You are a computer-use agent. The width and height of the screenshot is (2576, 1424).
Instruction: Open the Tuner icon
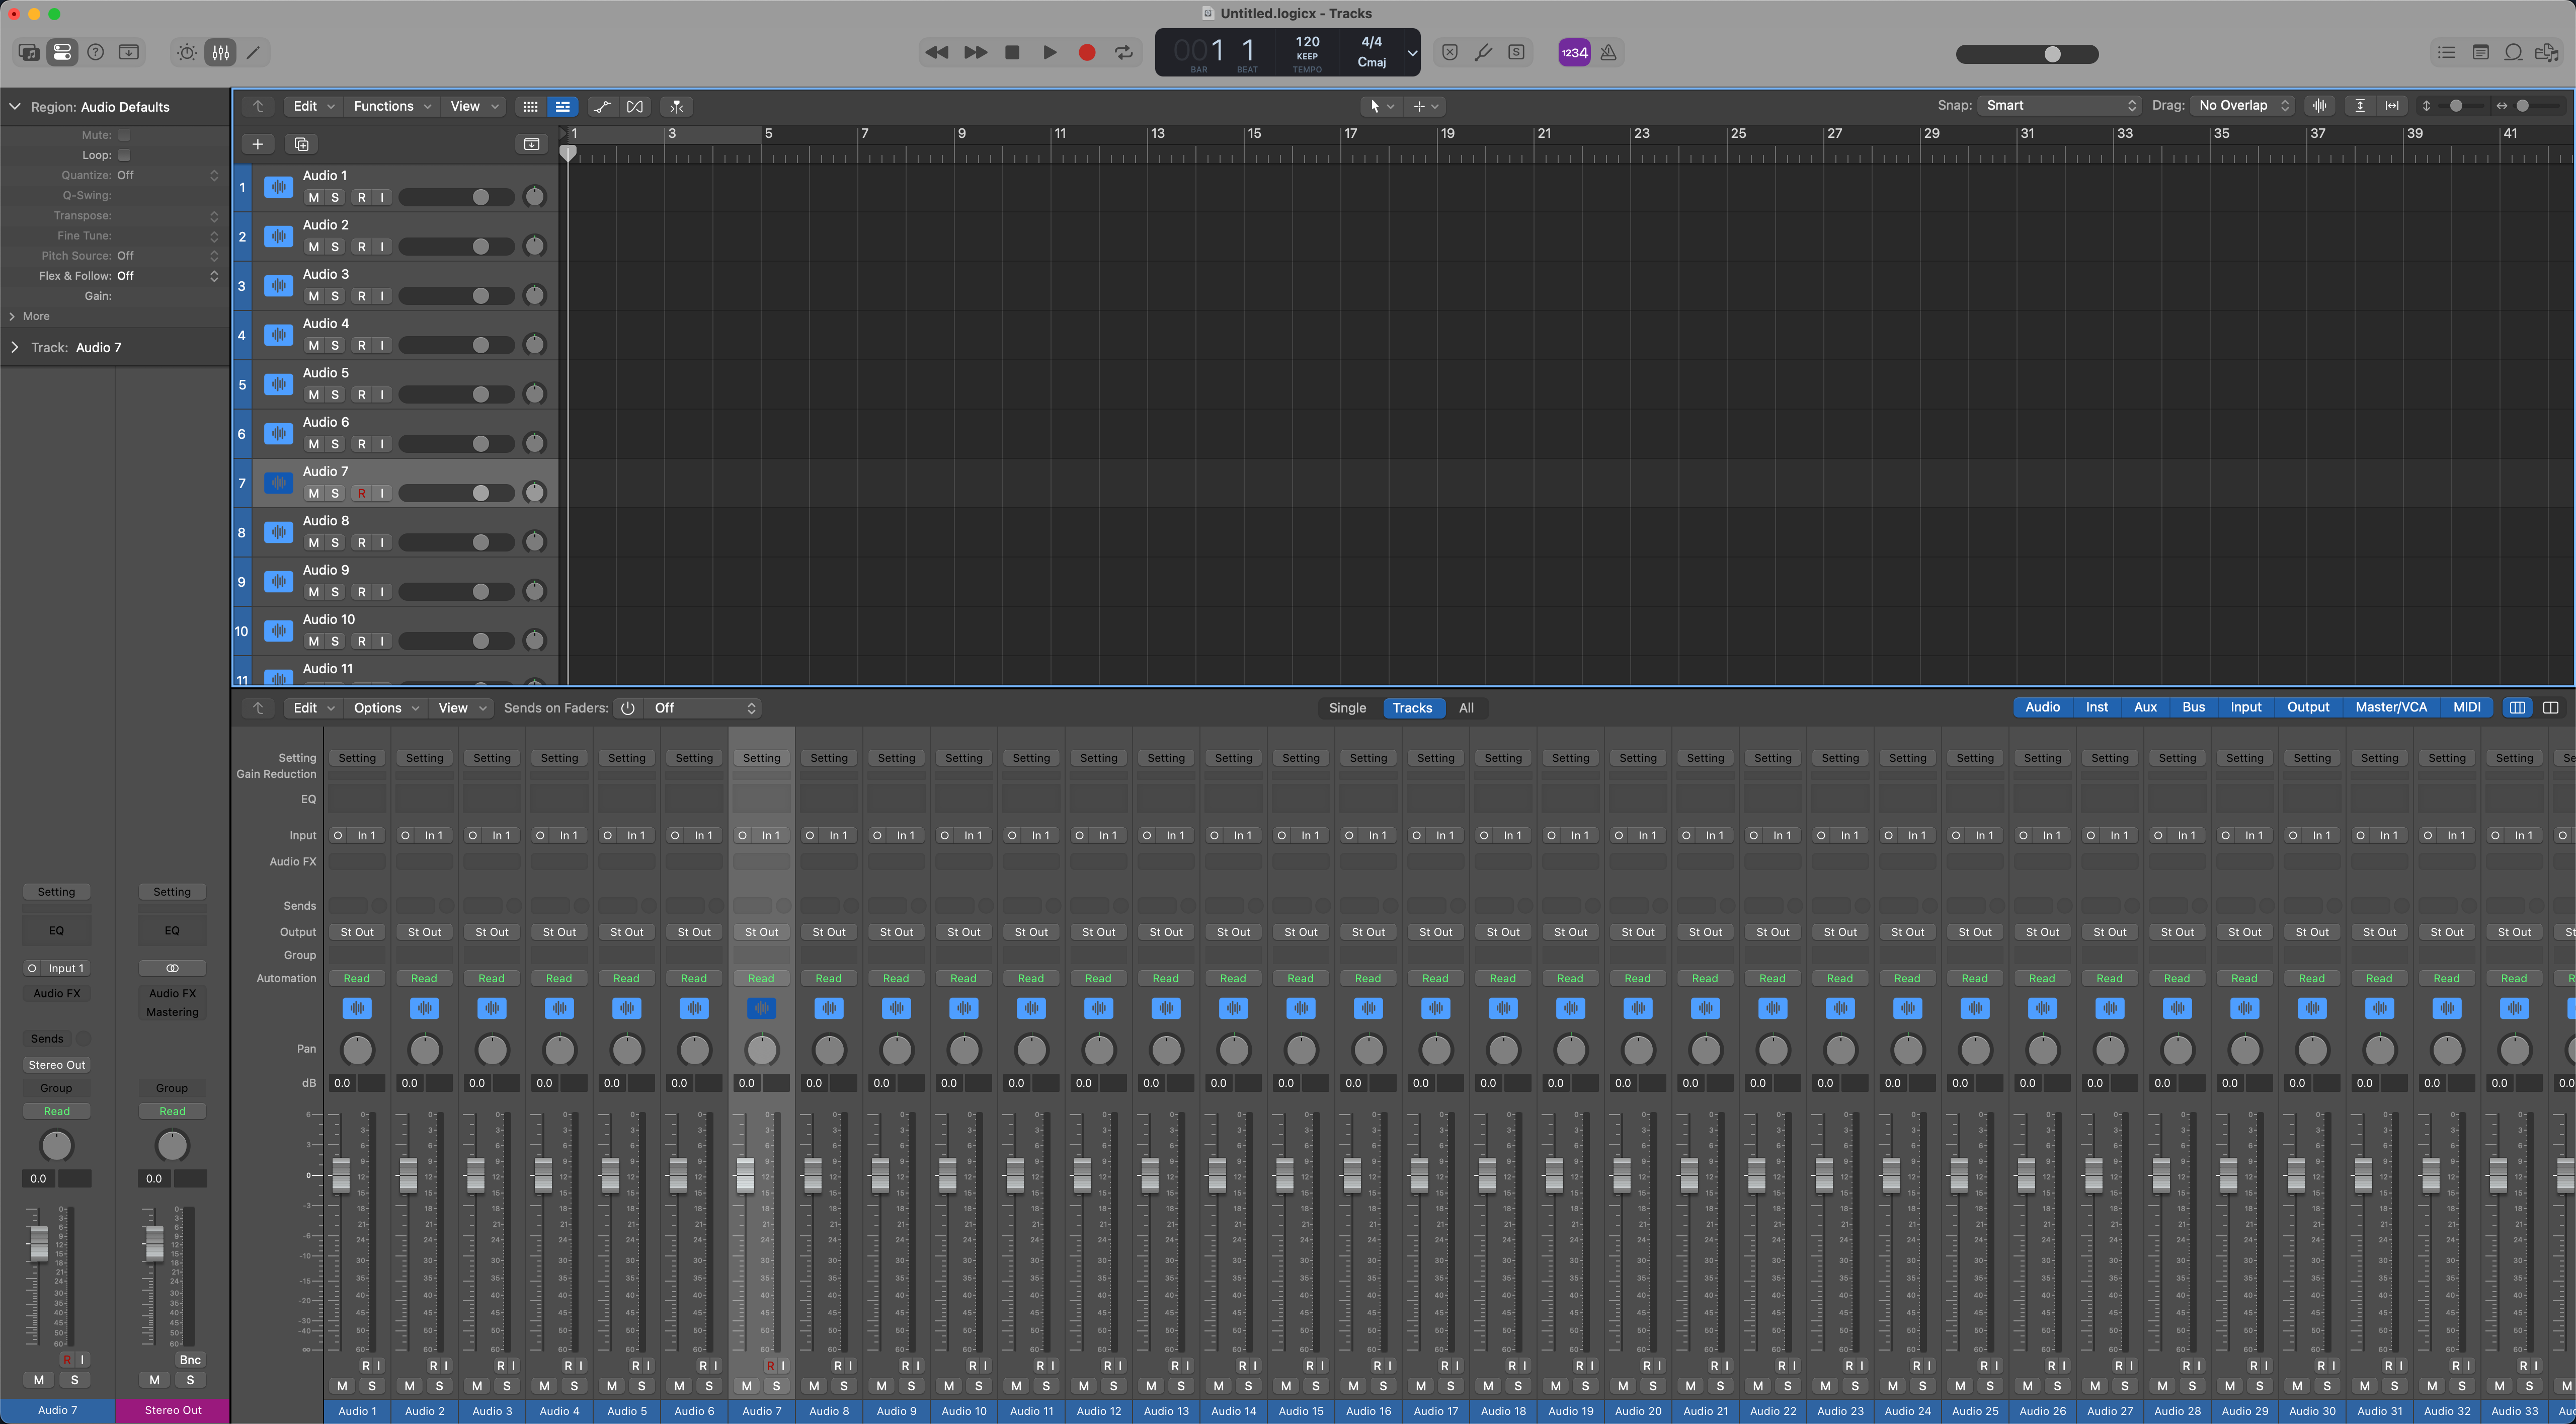pos(1483,52)
